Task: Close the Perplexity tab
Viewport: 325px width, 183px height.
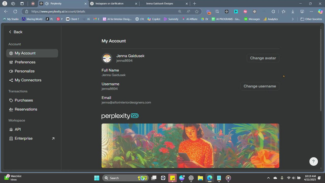Action: point(86,4)
